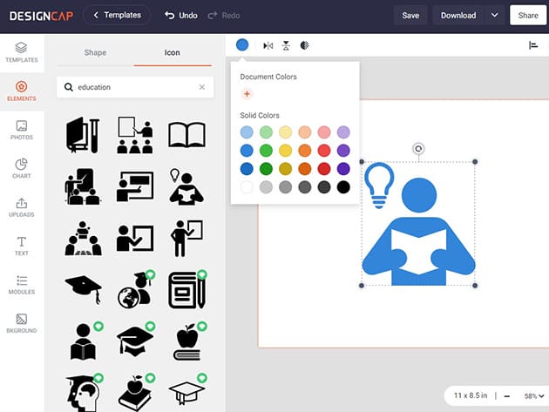This screenshot has width=549, height=412.
Task: Click the flip vertical icon
Action: coord(286,45)
